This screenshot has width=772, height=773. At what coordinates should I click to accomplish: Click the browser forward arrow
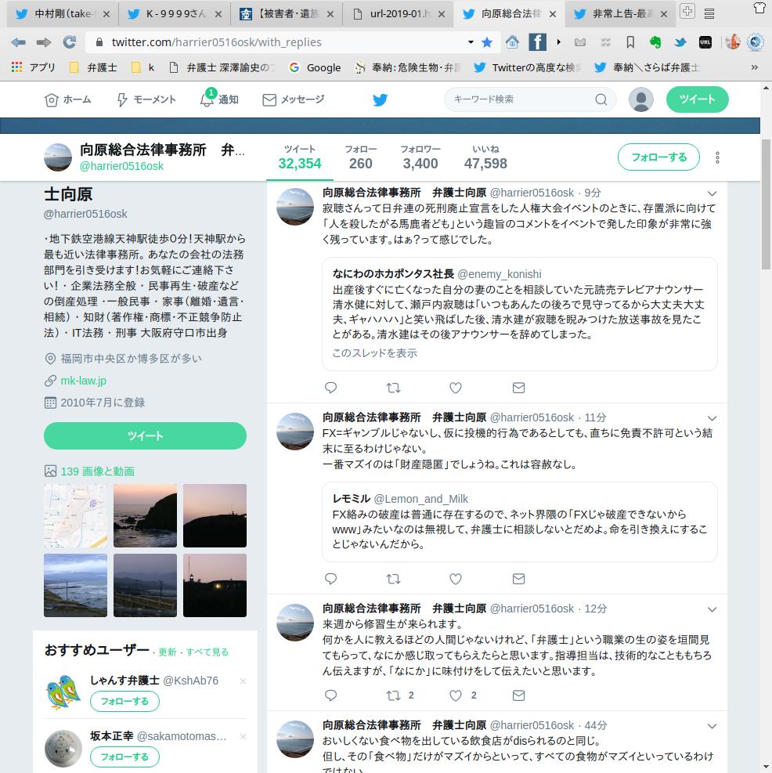pyautogui.click(x=43, y=42)
